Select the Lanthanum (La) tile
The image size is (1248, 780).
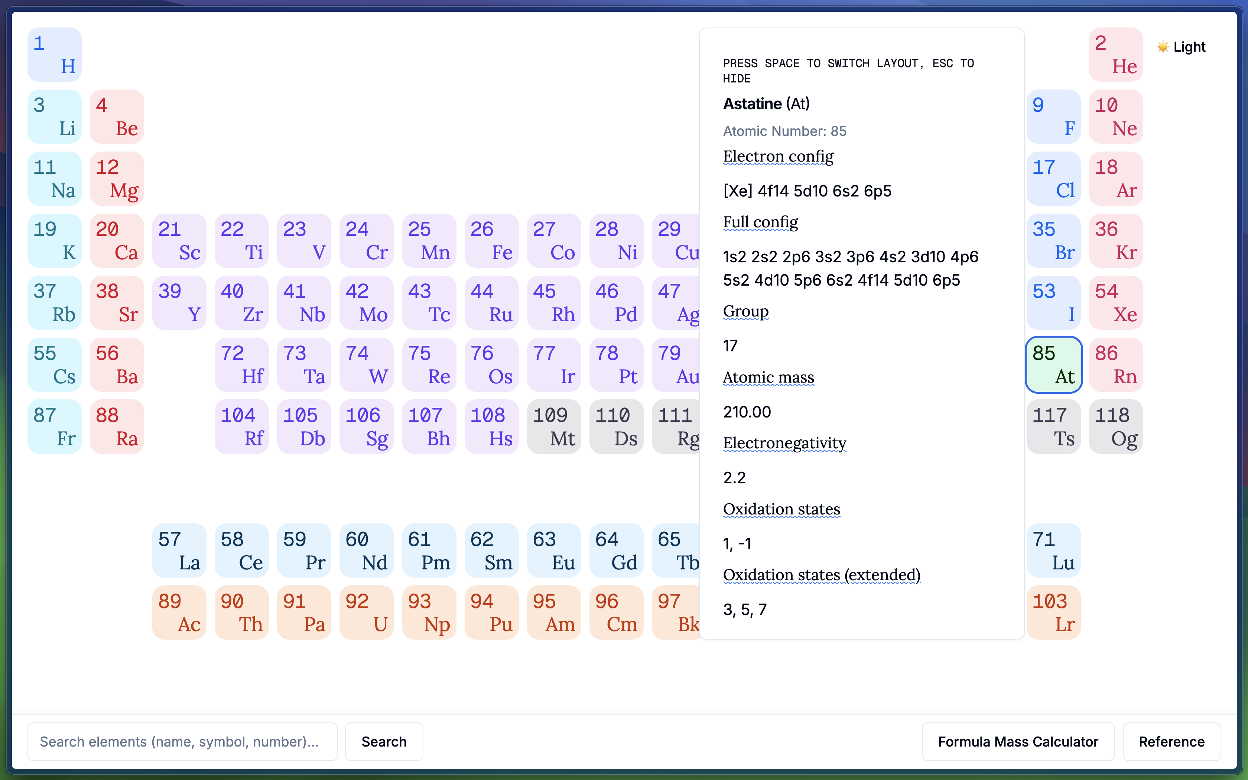pos(179,550)
